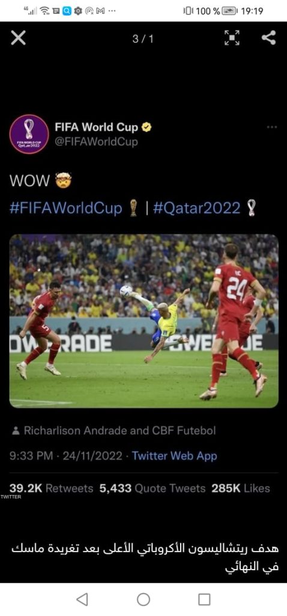Tap the Android back navigation button
The height and width of the screenshot is (616, 287).
coord(82,600)
